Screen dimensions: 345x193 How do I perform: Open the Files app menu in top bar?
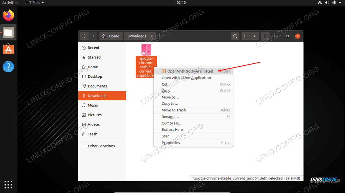pyautogui.click(x=35, y=3)
